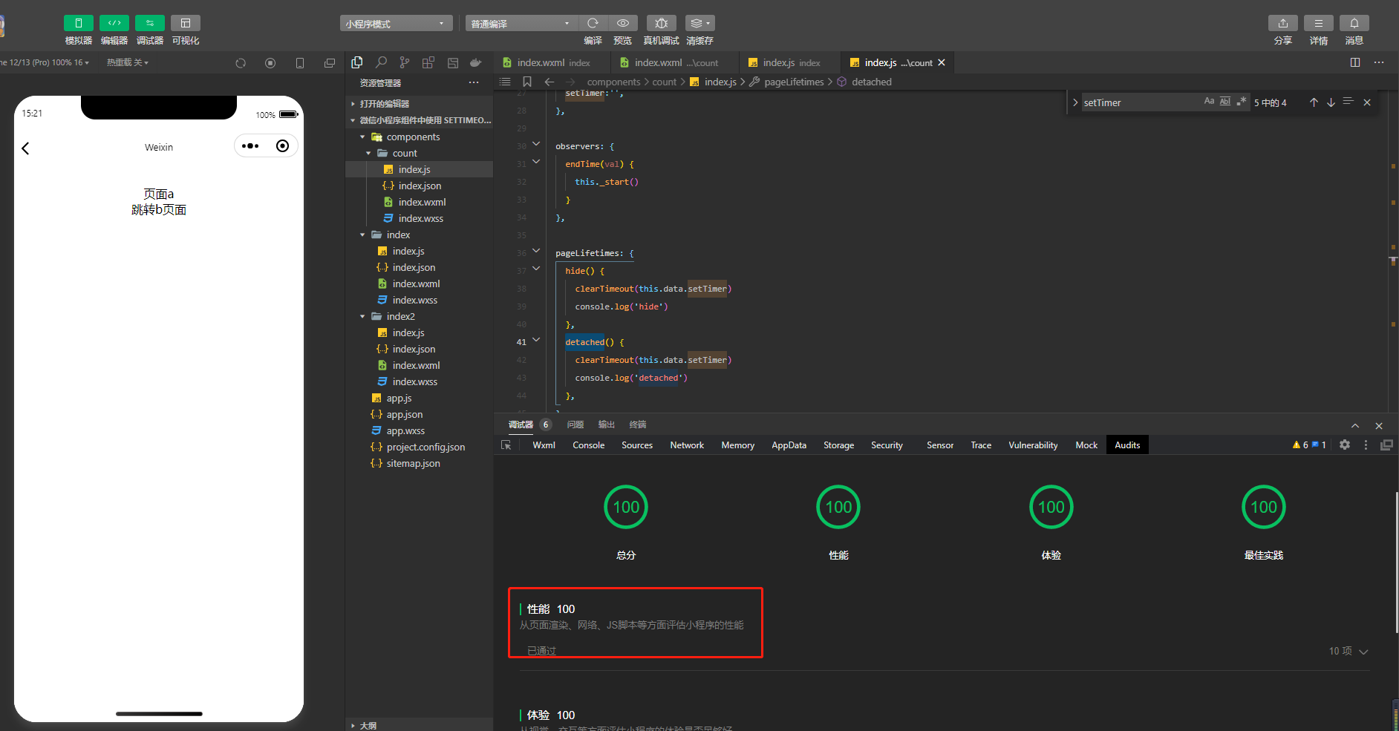Screen dimensions: 1399x731
Task: Switch to the 问题 panel tab
Action: 575,424
